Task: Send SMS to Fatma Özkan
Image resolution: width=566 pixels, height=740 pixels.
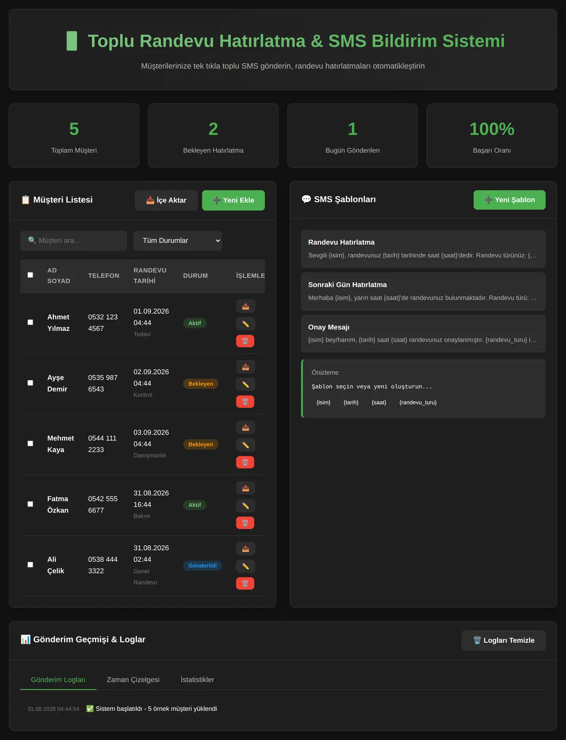Action: 245,488
